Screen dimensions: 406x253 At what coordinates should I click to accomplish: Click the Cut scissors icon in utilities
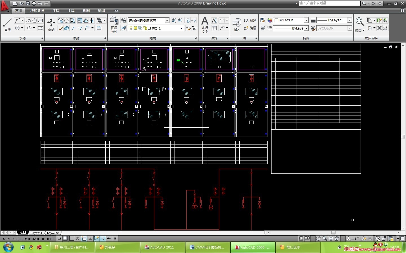point(379,28)
